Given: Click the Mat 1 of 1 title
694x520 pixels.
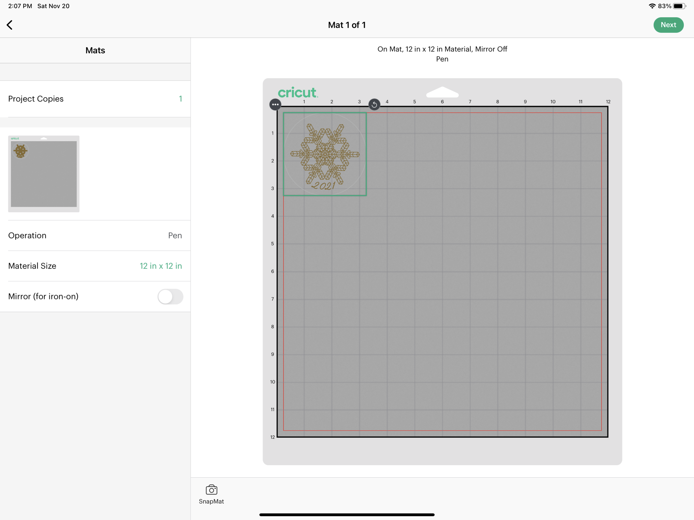Looking at the screenshot, I should tap(347, 25).
